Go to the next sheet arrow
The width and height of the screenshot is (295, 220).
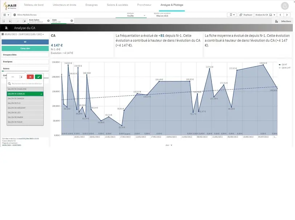[287, 15]
